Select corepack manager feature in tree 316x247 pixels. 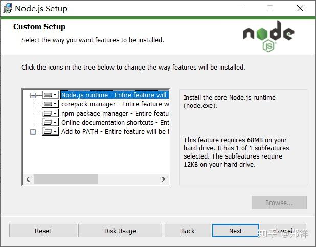115,104
